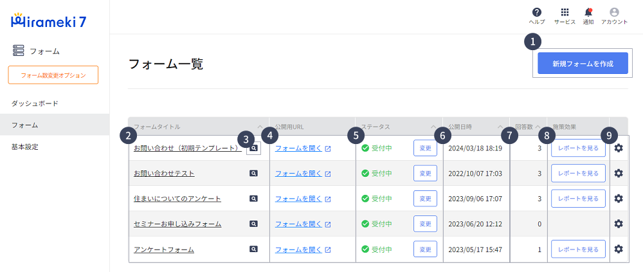Sort by 公開日時 column arrow
The width and height of the screenshot is (643, 272).
click(x=500, y=127)
